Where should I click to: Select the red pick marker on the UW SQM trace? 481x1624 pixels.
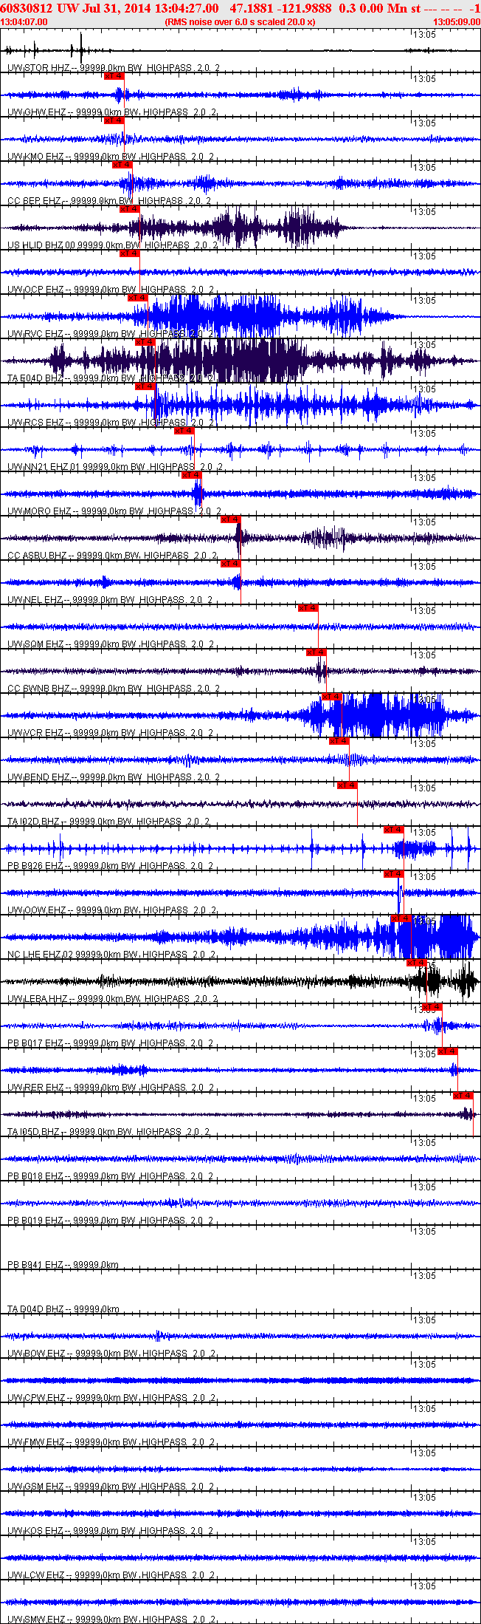(308, 608)
